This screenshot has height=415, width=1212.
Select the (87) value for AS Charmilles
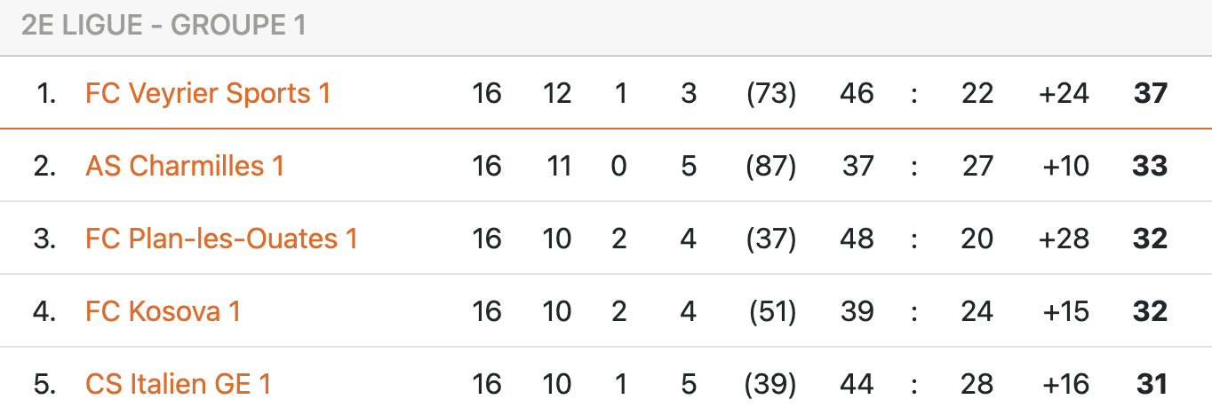771,166
